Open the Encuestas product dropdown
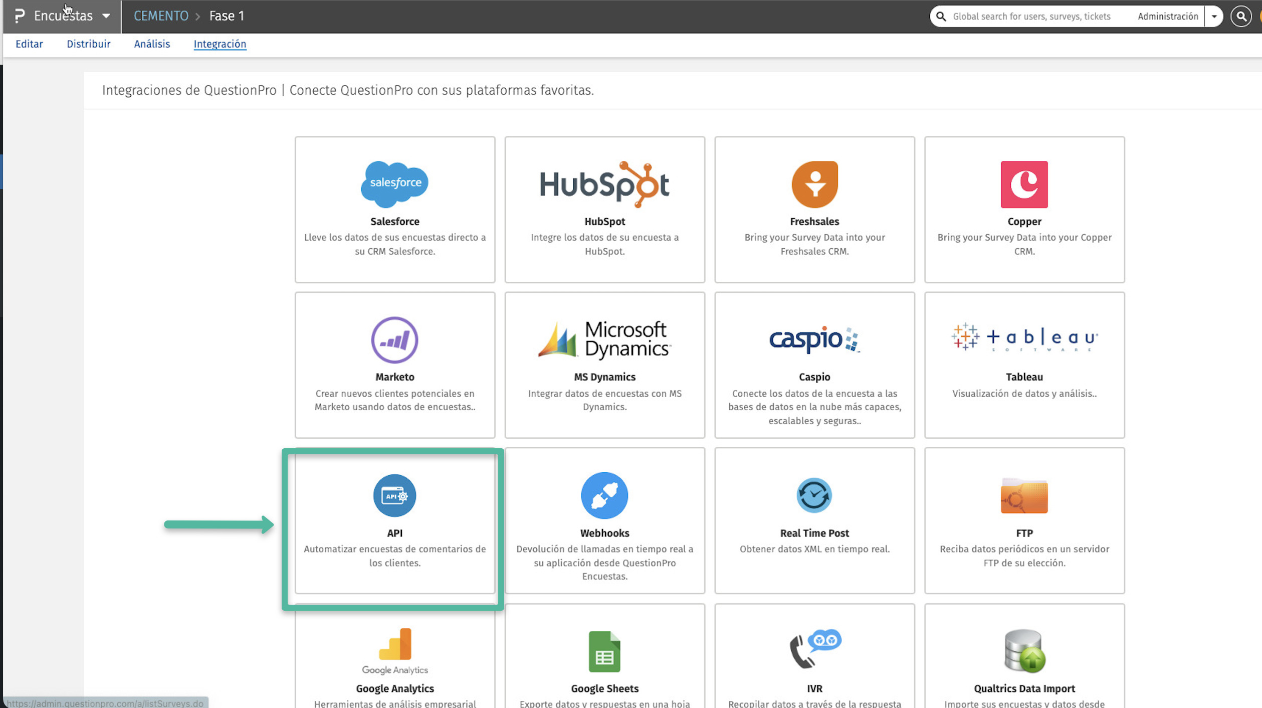This screenshot has width=1262, height=708. [x=72, y=16]
